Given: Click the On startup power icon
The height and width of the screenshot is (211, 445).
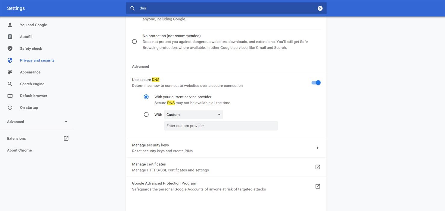Looking at the screenshot, I should pyautogui.click(x=10, y=108).
